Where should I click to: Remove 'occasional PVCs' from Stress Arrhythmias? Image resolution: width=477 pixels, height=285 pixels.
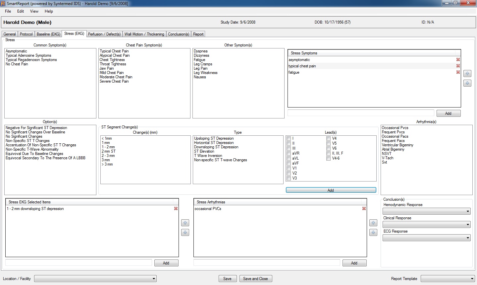(x=364, y=209)
